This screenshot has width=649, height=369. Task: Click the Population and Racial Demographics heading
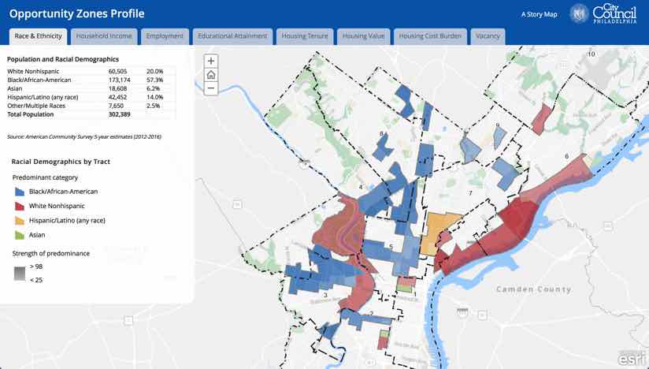click(63, 59)
